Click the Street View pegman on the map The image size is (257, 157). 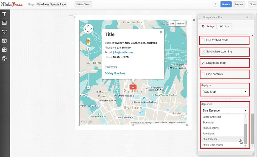(x=88, y=41)
